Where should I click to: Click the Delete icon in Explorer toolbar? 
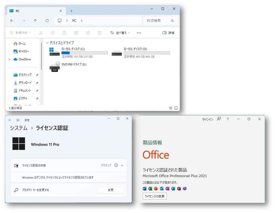tap(100, 33)
